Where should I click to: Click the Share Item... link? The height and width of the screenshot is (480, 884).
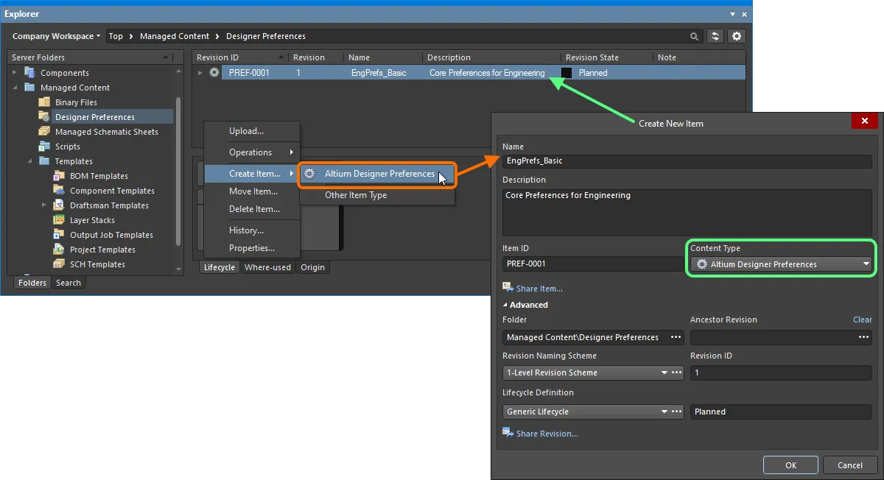[x=539, y=289]
